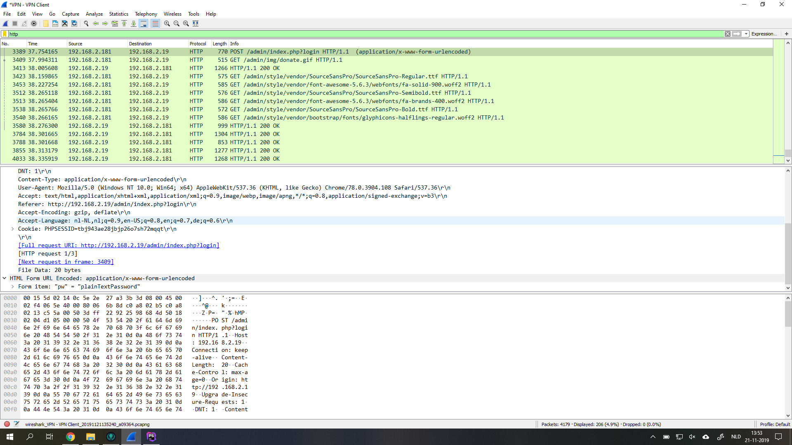Click the Expression… button
This screenshot has height=445, width=792.
click(x=764, y=34)
